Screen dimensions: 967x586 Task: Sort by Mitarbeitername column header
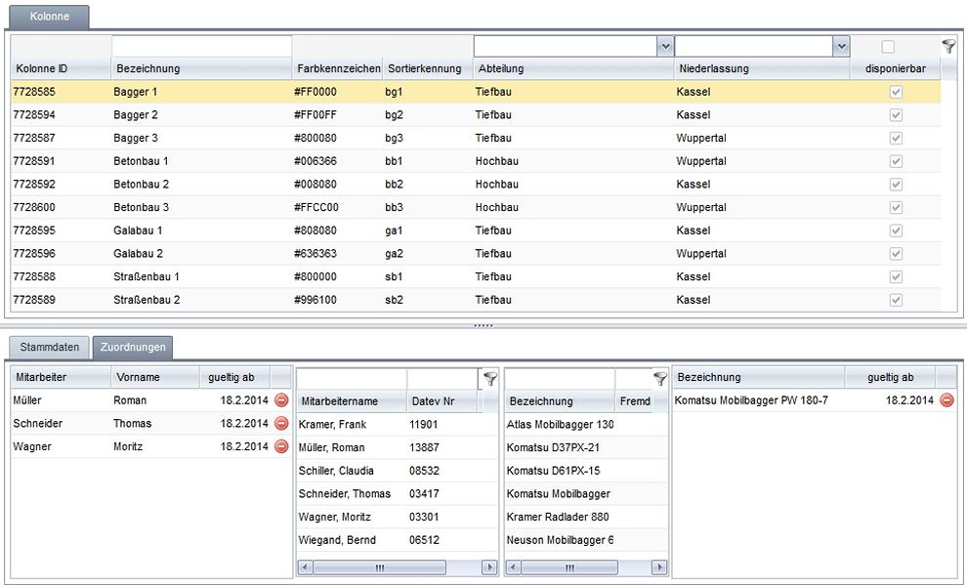[352, 401]
